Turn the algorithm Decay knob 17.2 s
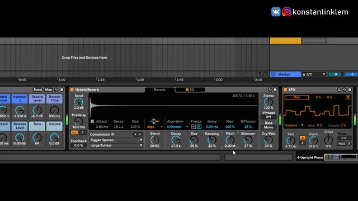This screenshot has height=201, width=358. (176, 140)
